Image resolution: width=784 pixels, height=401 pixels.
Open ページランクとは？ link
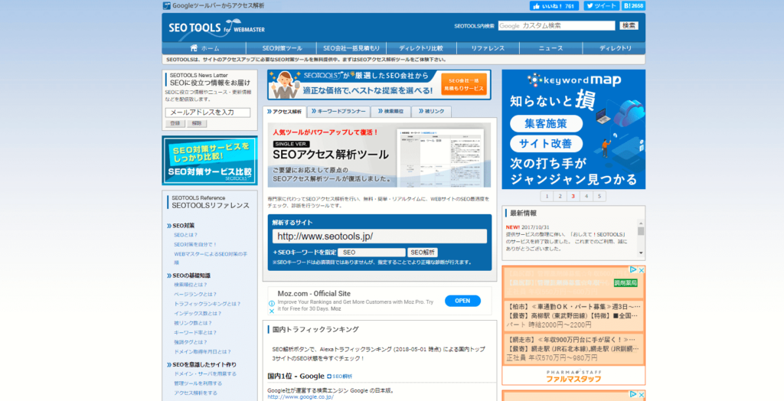pos(195,295)
